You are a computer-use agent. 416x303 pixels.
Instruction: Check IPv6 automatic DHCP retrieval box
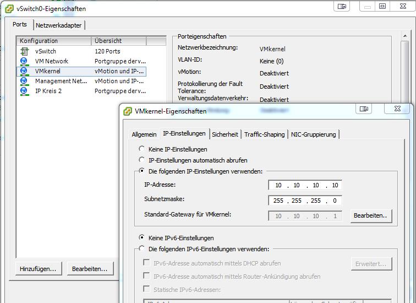click(x=147, y=263)
